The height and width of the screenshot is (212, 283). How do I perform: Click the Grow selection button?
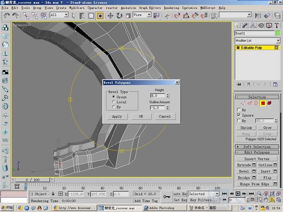click(267, 128)
